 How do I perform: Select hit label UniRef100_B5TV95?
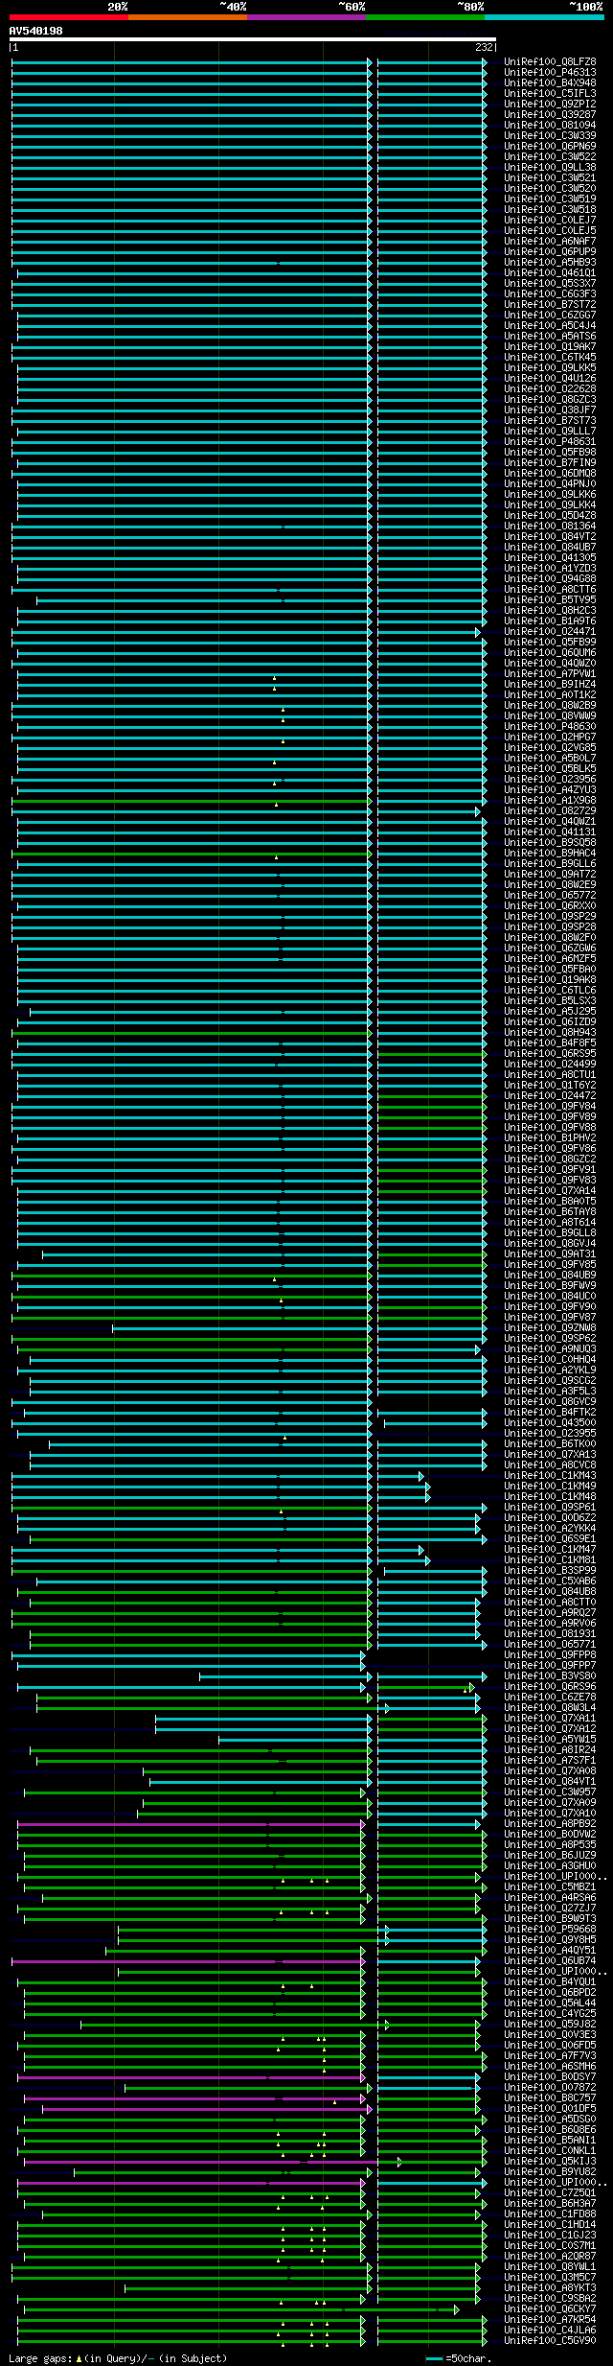pos(550,599)
